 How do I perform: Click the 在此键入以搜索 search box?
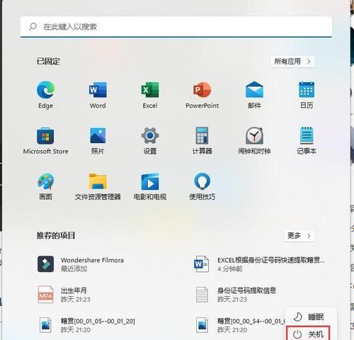pyautogui.click(x=176, y=27)
